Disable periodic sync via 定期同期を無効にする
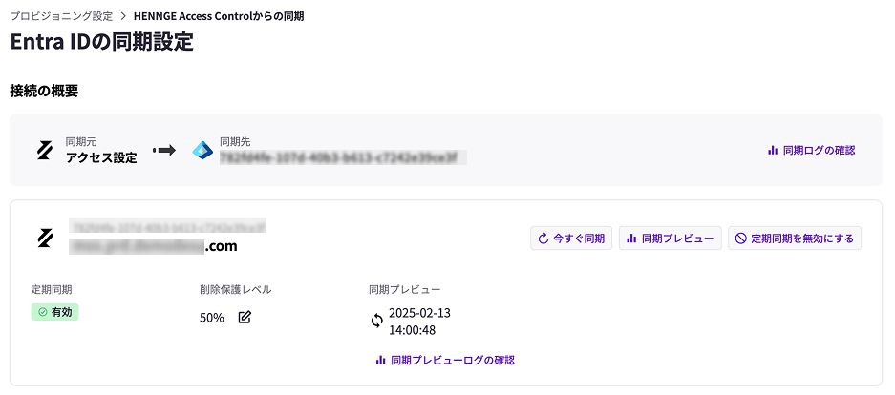 795,239
